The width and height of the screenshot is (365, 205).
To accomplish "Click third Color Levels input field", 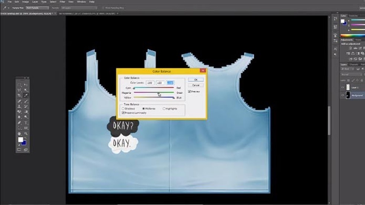I will [x=170, y=83].
